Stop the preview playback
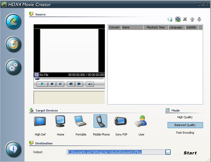The width and height of the screenshot is (211, 162). click(x=52, y=84)
